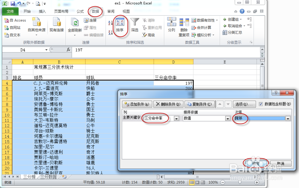Import data from web (自网站)
299x188 pixels.
[x=12, y=28]
